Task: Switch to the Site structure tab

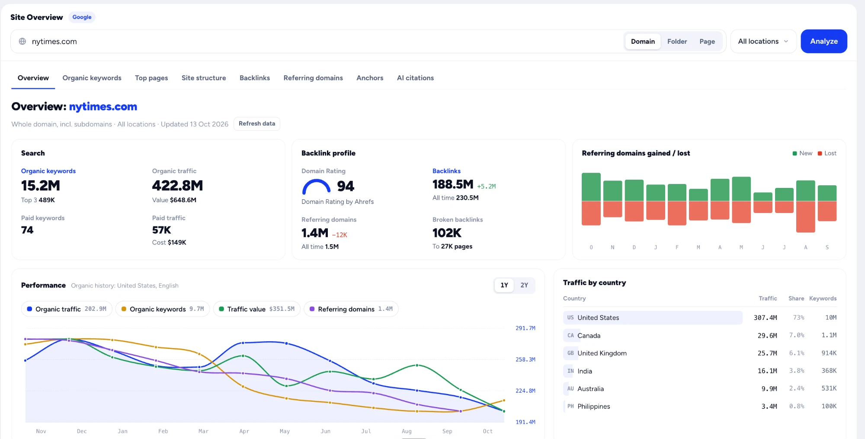Action: click(x=204, y=78)
